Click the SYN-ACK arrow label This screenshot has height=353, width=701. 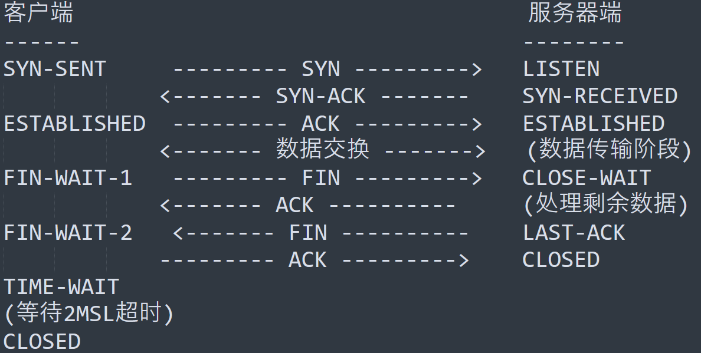320,96
